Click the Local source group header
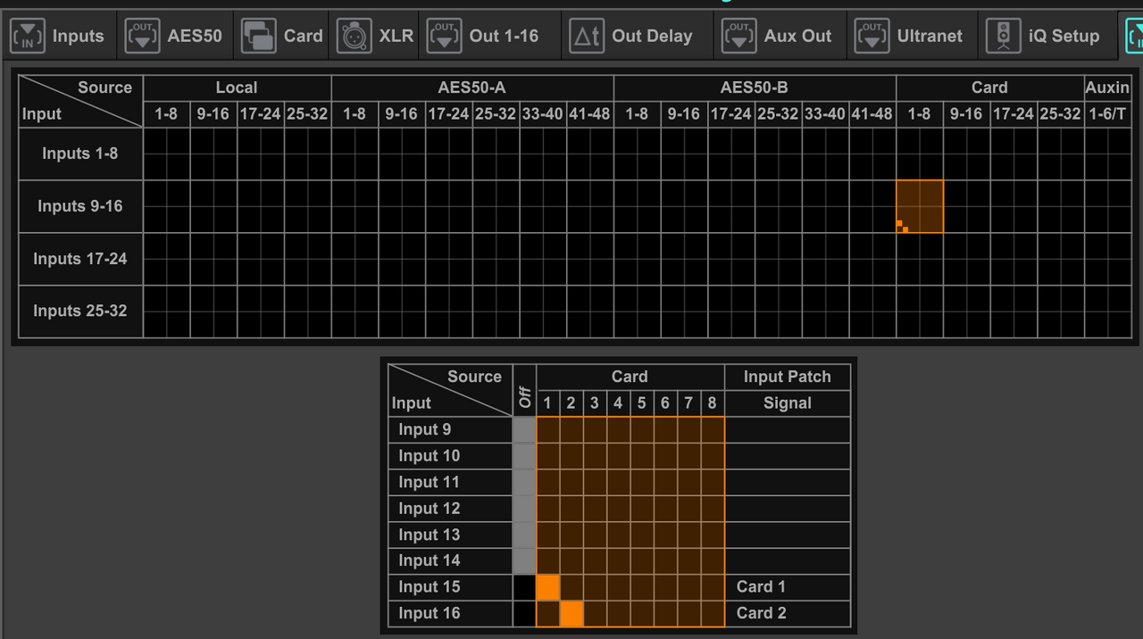Image resolution: width=1143 pixels, height=639 pixels. 237,87
